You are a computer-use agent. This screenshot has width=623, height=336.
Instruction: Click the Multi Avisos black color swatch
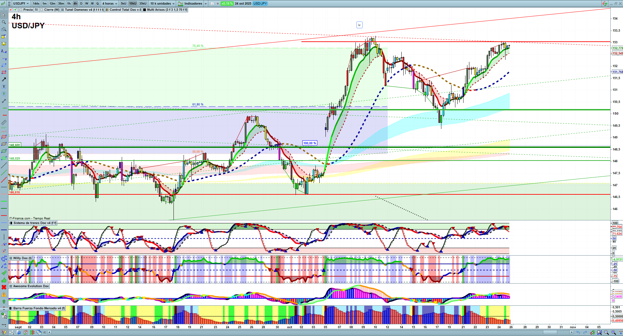click(x=145, y=10)
